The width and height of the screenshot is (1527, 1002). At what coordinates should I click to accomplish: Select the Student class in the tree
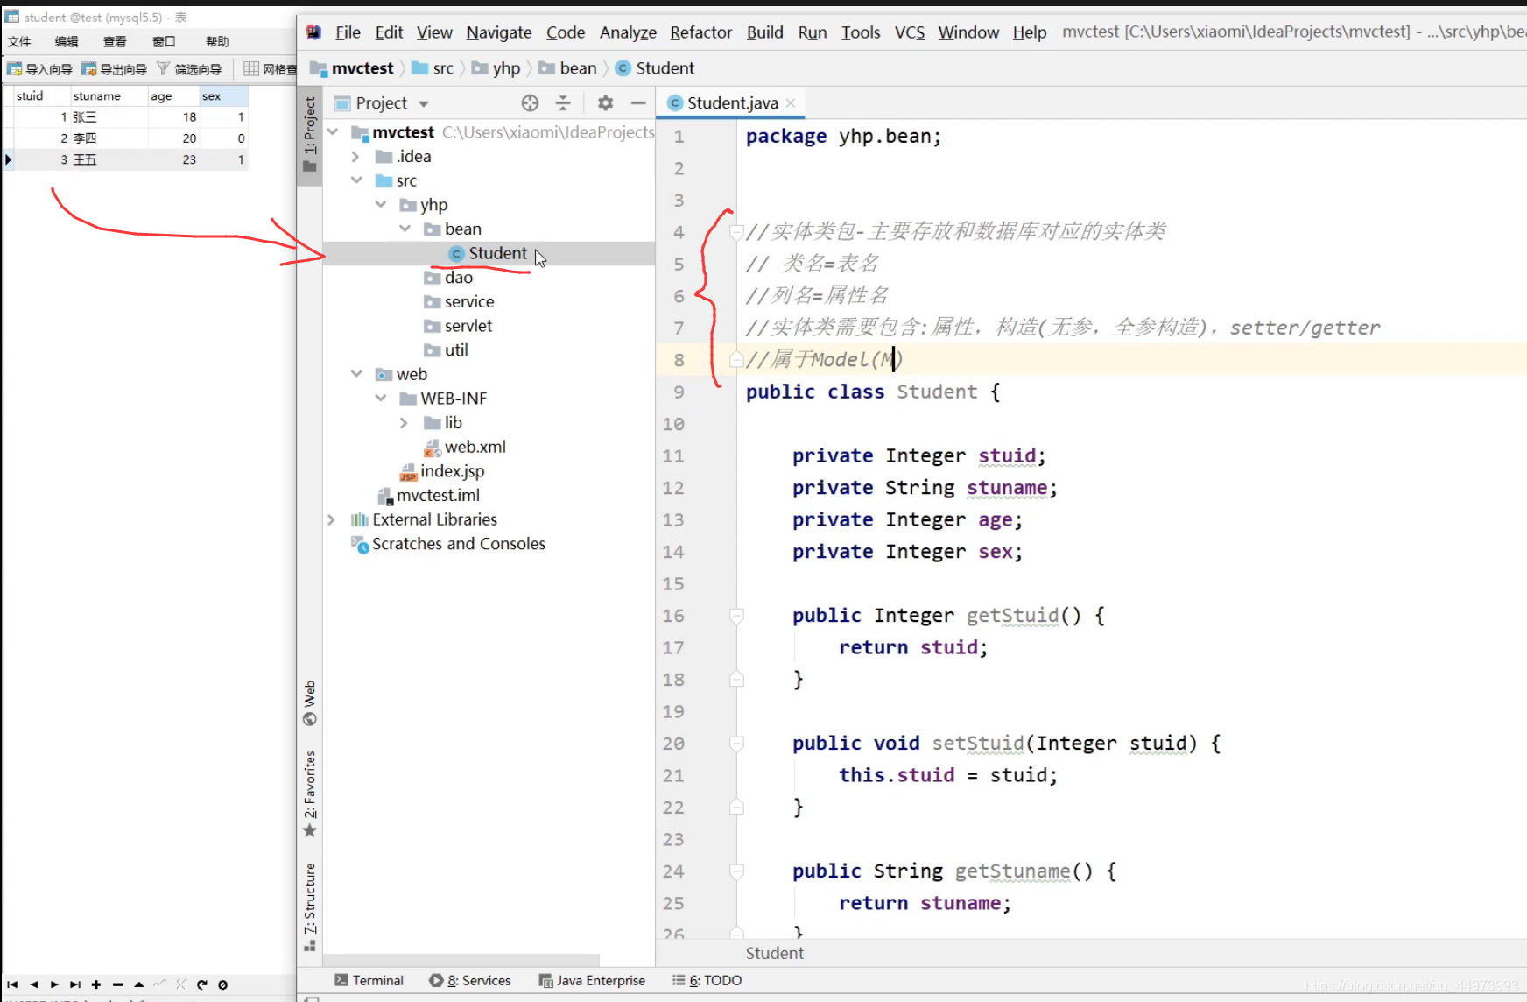tap(497, 253)
